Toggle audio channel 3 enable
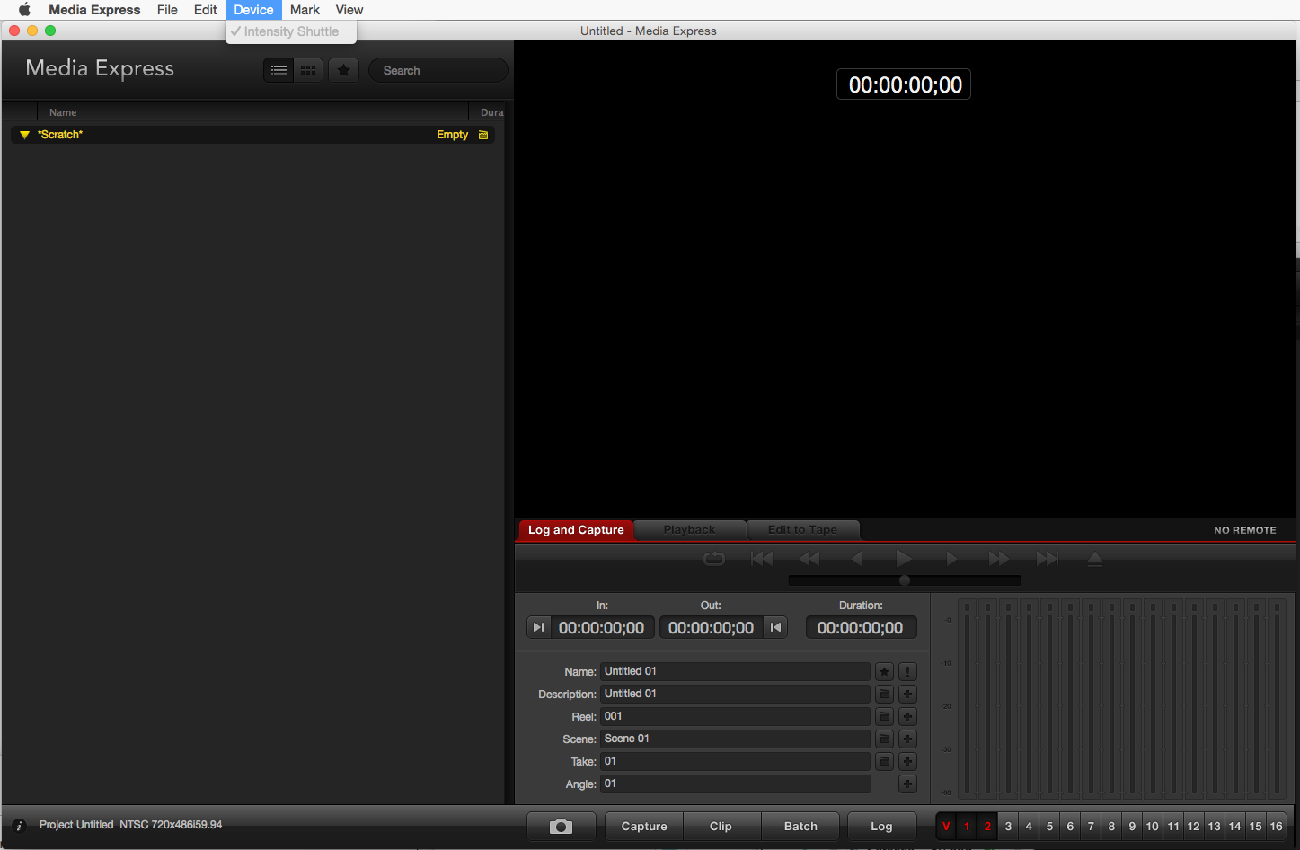The height and width of the screenshot is (850, 1300). coord(1008,827)
